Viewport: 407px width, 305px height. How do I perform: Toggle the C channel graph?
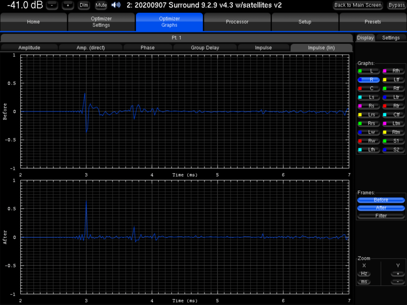[369, 88]
